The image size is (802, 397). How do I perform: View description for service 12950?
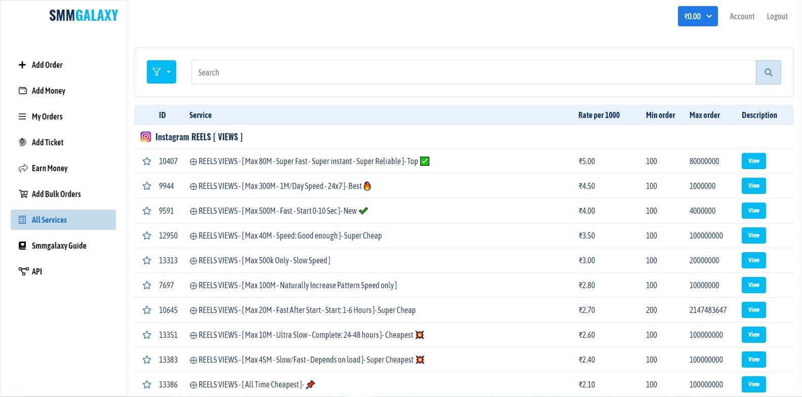point(753,235)
